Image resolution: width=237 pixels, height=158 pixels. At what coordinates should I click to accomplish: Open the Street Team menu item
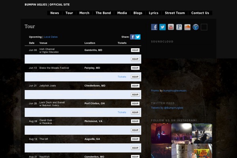tap(175, 13)
